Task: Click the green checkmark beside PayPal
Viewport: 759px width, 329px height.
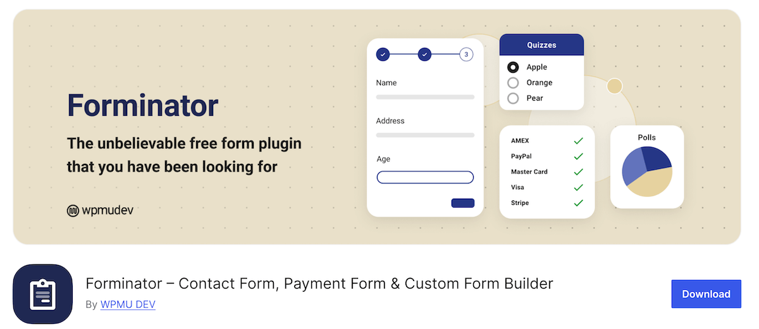Action: [x=578, y=156]
